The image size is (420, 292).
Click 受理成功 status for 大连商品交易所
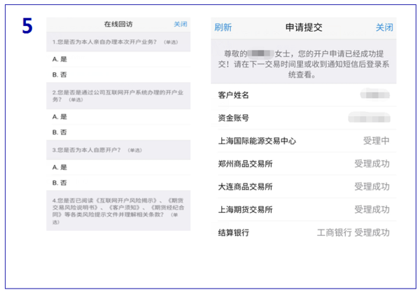pos(372,187)
